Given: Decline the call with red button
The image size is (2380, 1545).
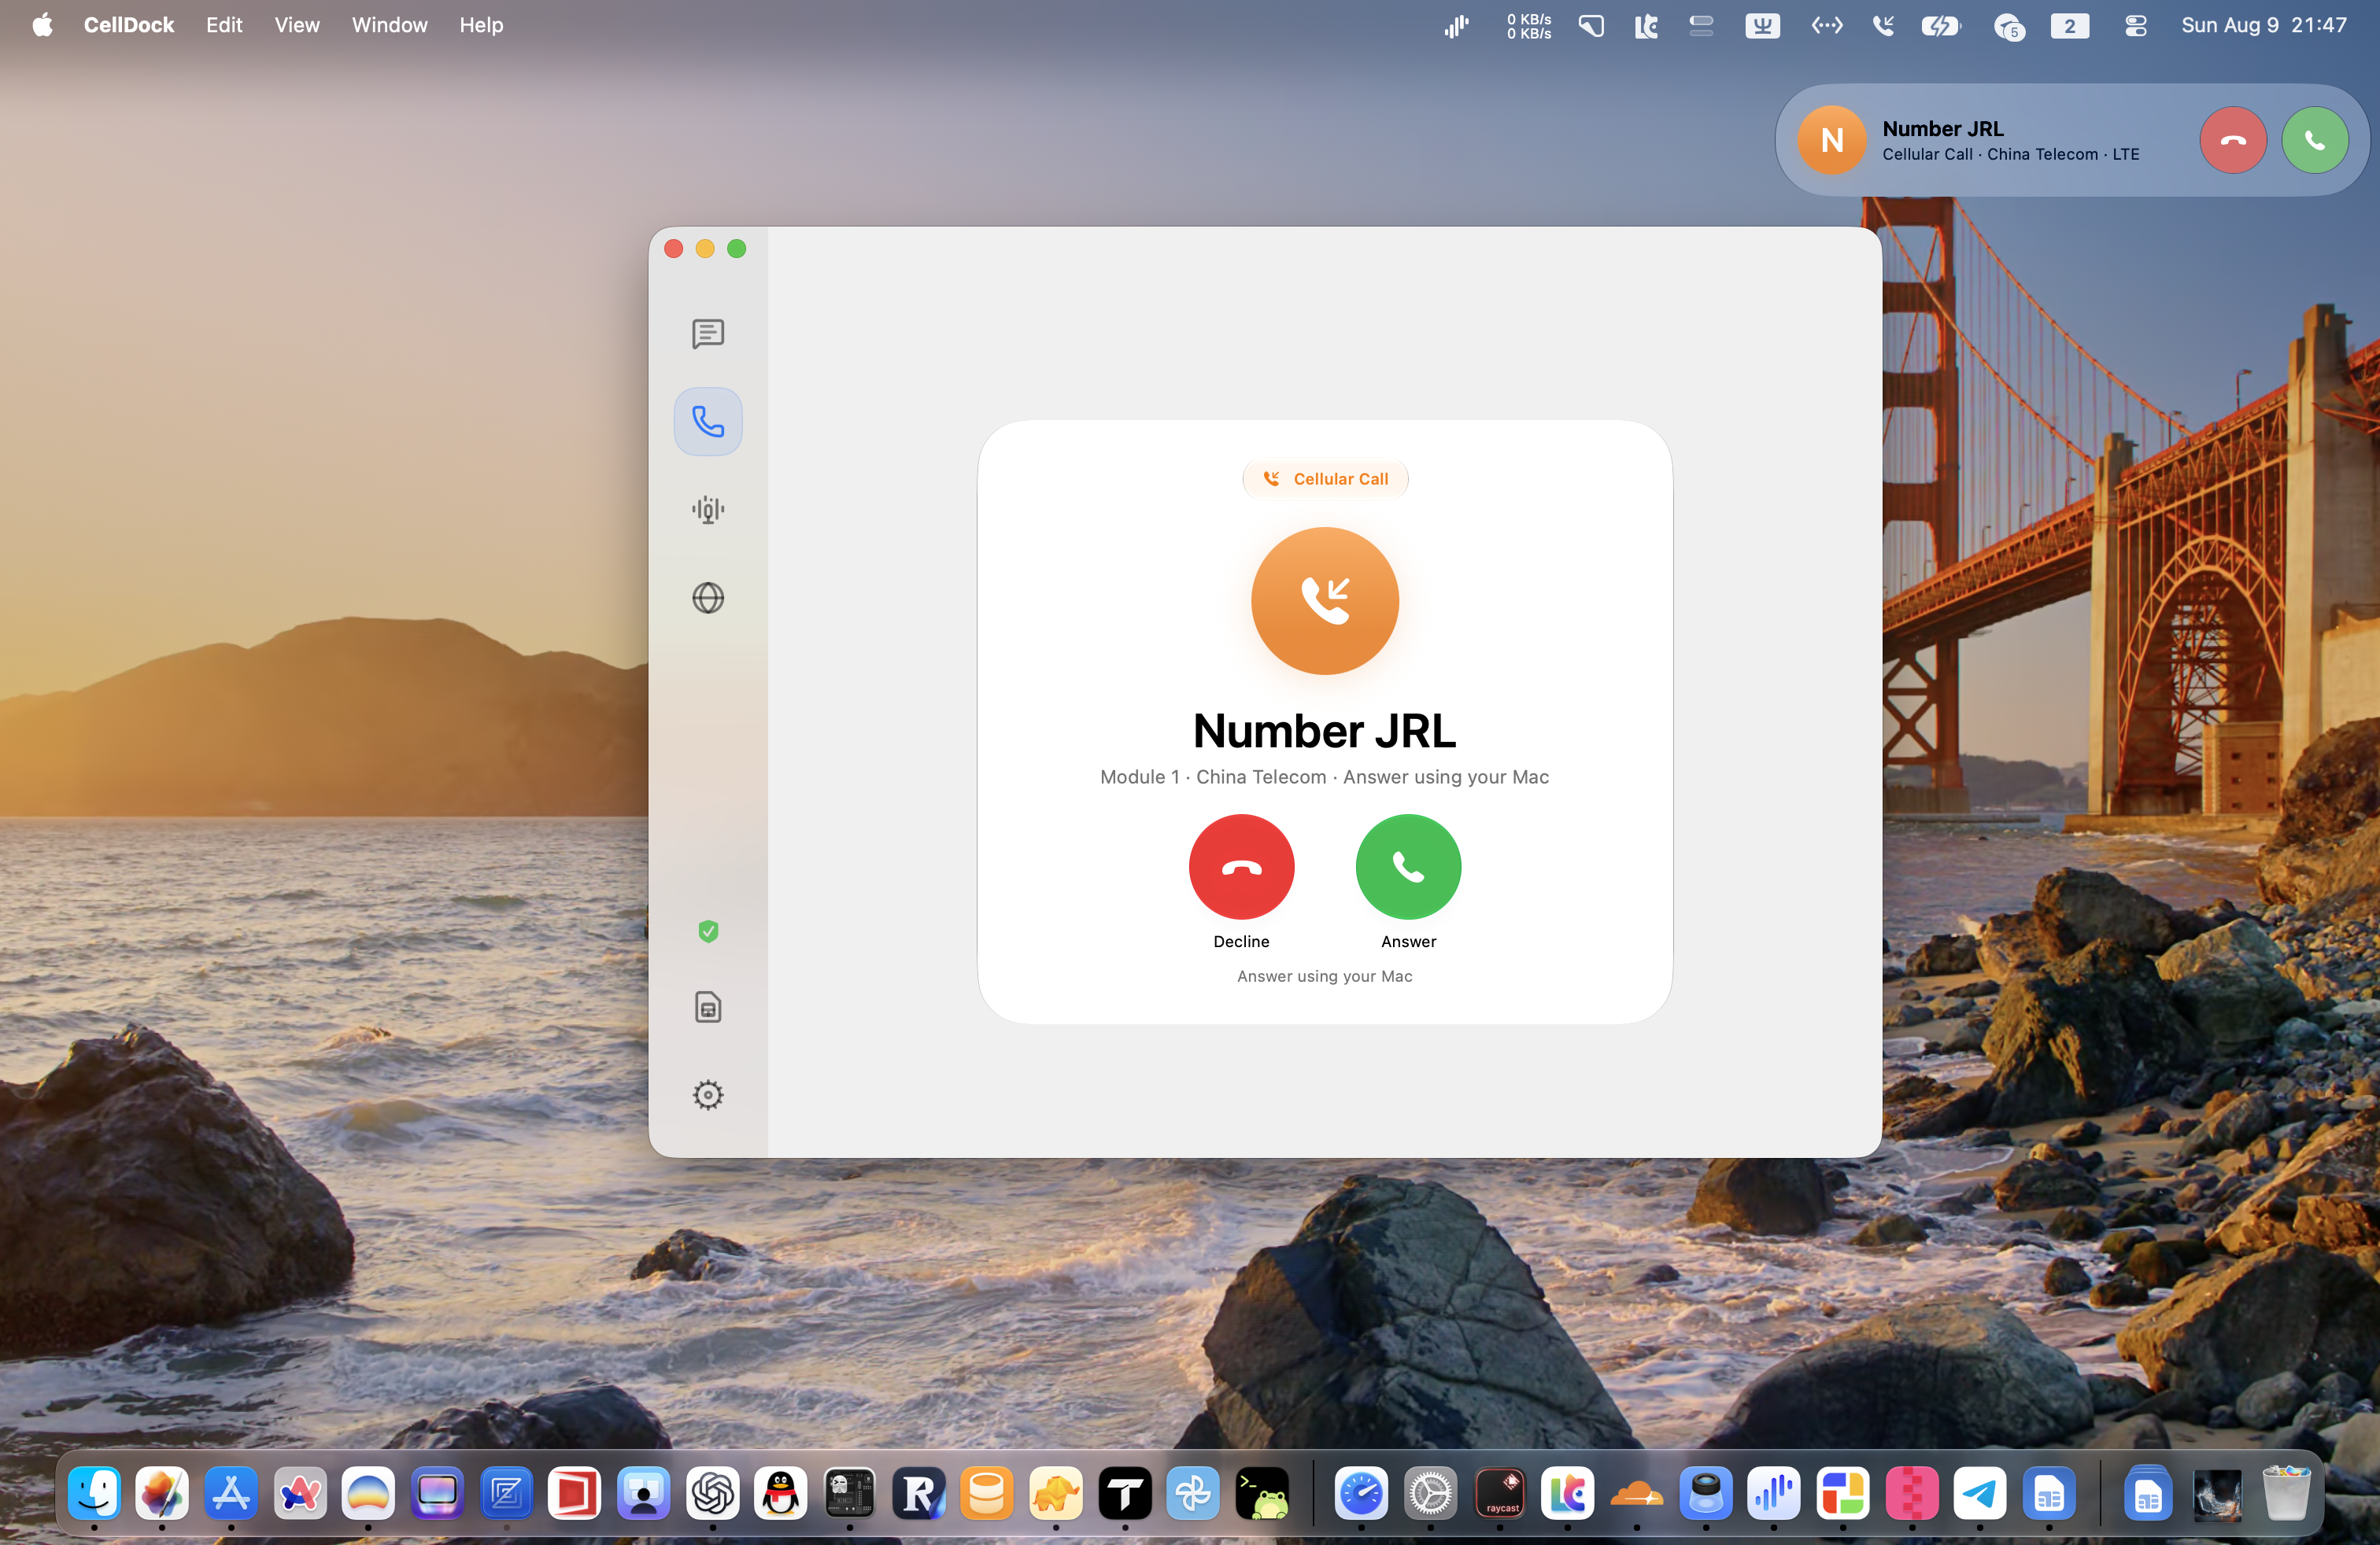Looking at the screenshot, I should tap(1241, 866).
